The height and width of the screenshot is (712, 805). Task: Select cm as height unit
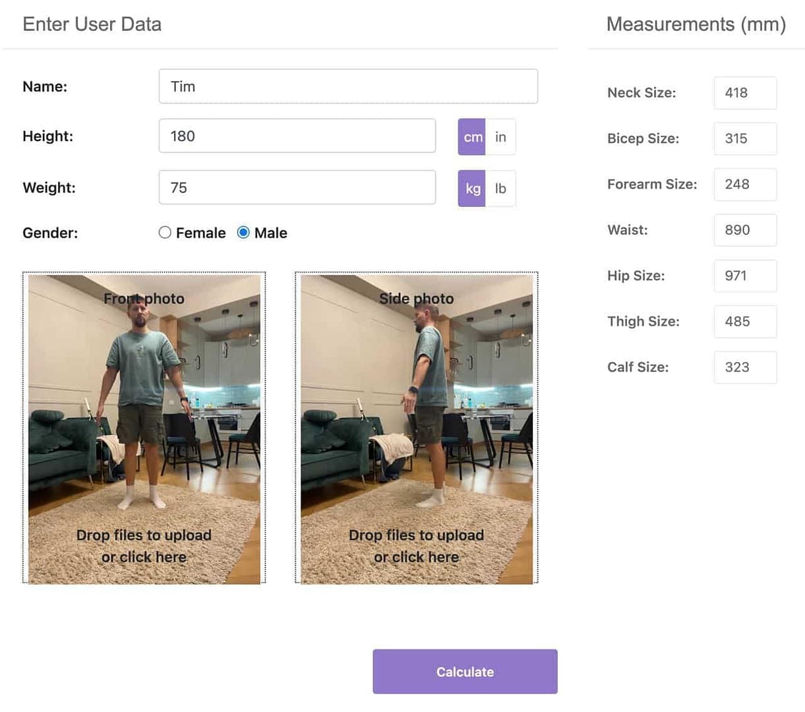click(x=472, y=137)
